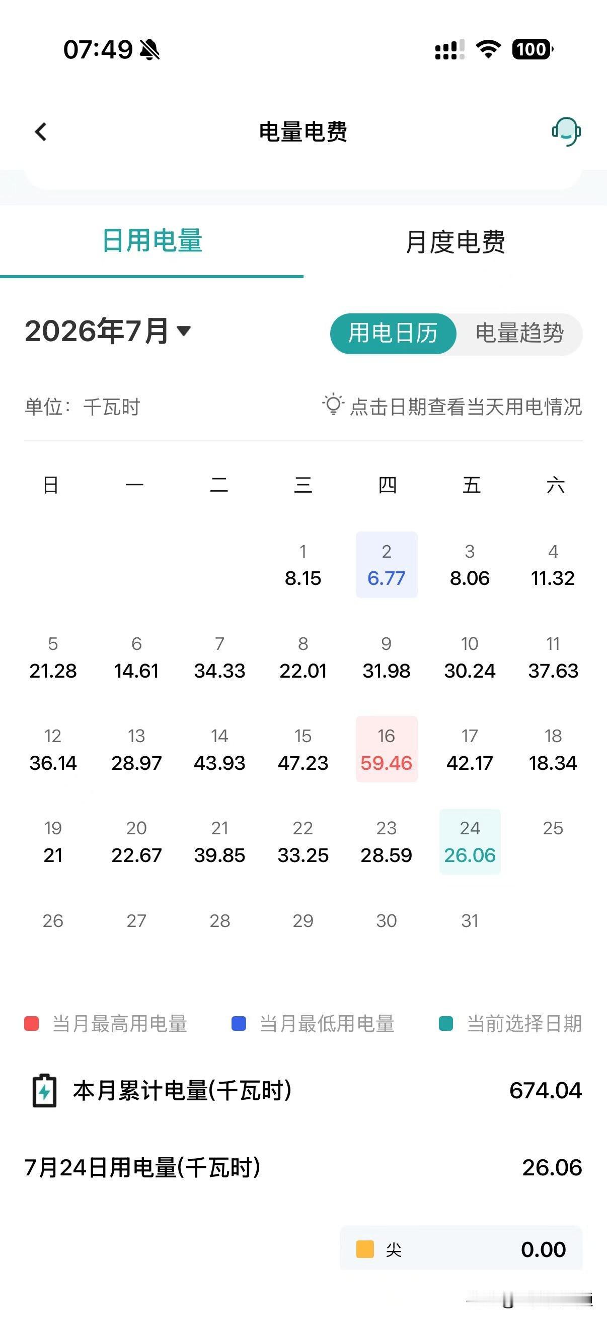Open the 2026年7月 month dropdown
Screen dimensions: 607x1321
pos(108,331)
